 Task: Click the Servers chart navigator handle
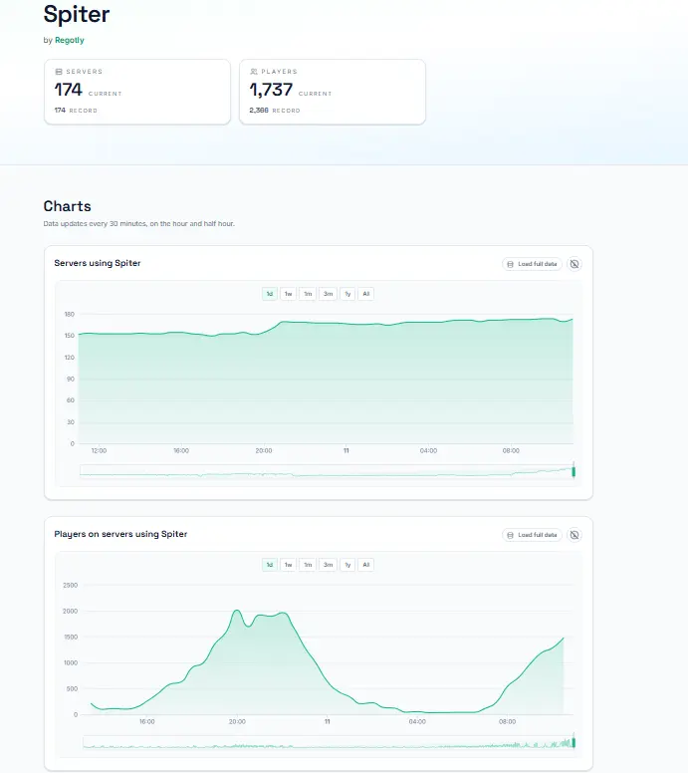573,472
